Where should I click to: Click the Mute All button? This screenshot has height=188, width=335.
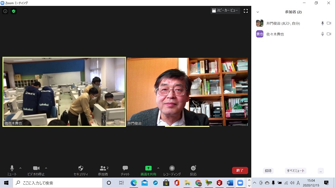pos(295,171)
